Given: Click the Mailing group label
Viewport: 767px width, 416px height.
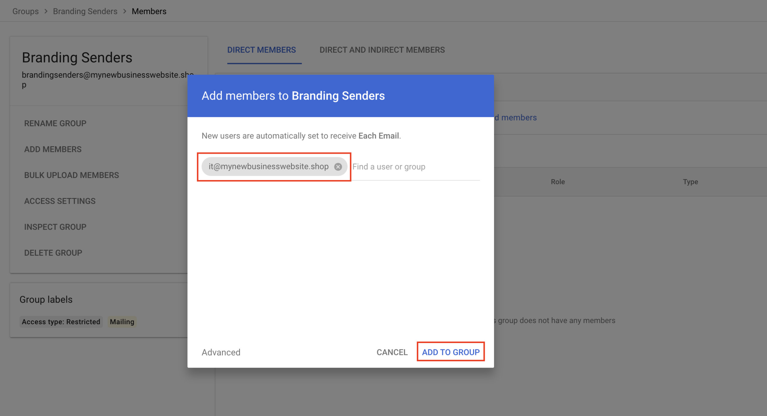Looking at the screenshot, I should (122, 322).
